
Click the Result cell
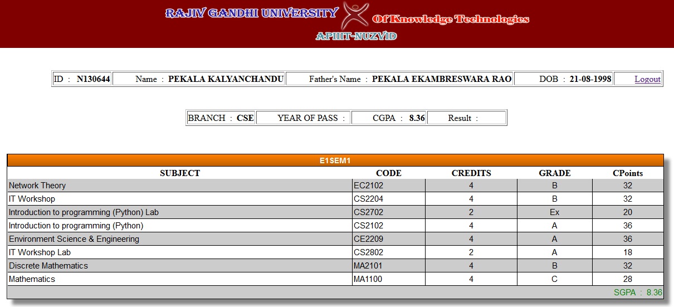(x=467, y=118)
